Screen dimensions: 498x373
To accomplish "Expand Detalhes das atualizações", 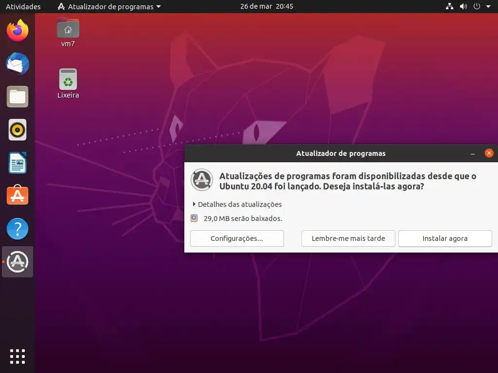I will (x=237, y=204).
